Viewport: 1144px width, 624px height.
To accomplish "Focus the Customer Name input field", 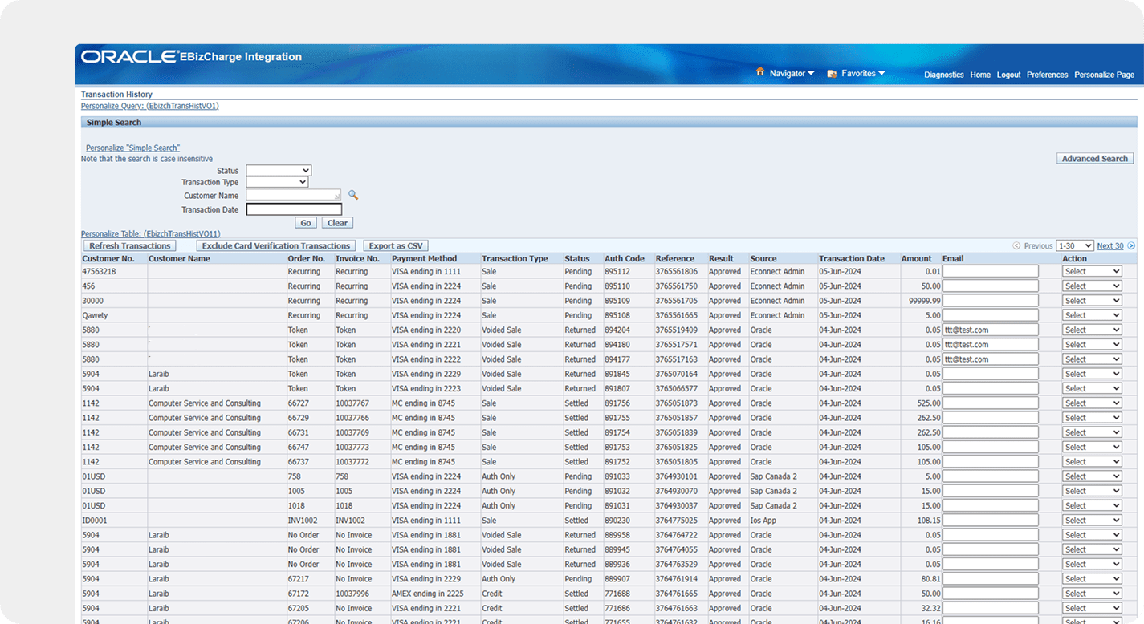I will click(294, 195).
